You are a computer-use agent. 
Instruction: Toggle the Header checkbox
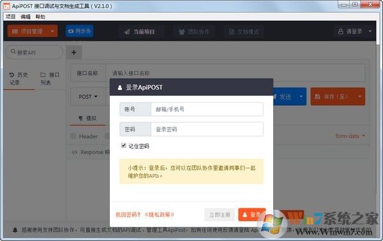[x=73, y=136]
